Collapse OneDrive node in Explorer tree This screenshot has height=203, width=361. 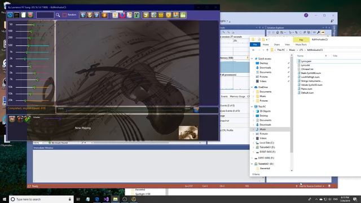point(252,87)
